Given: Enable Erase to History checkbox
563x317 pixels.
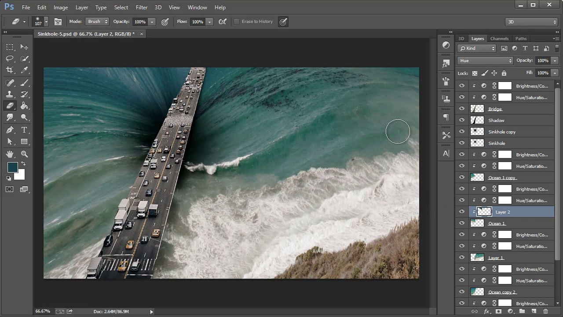Looking at the screenshot, I should tap(237, 22).
